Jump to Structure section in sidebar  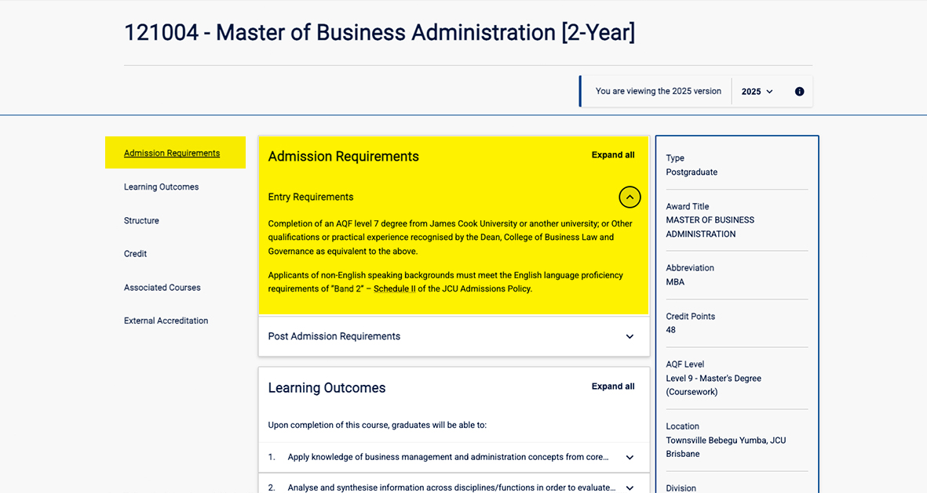coord(141,221)
